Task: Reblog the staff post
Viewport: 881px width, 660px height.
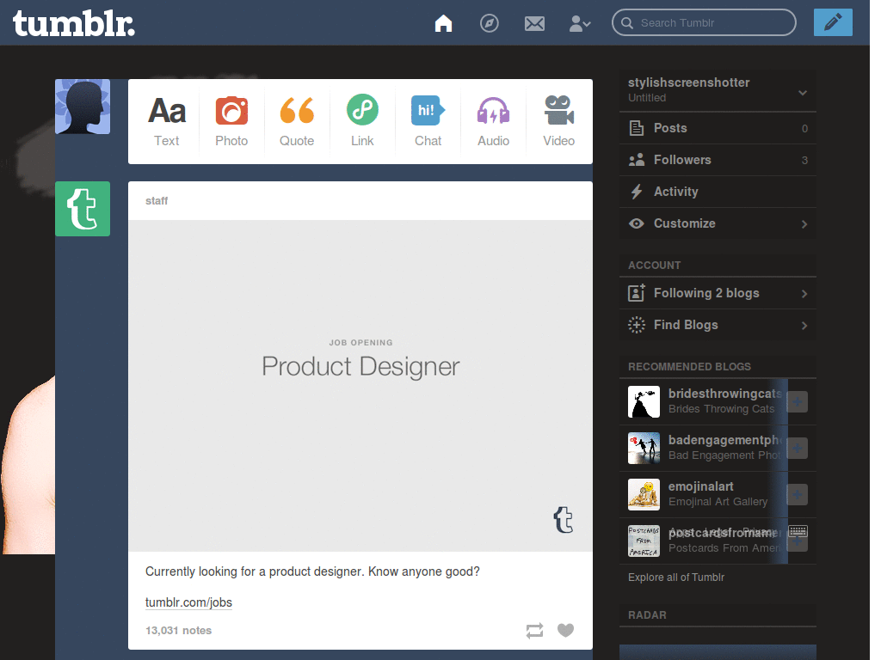Action: pyautogui.click(x=534, y=630)
